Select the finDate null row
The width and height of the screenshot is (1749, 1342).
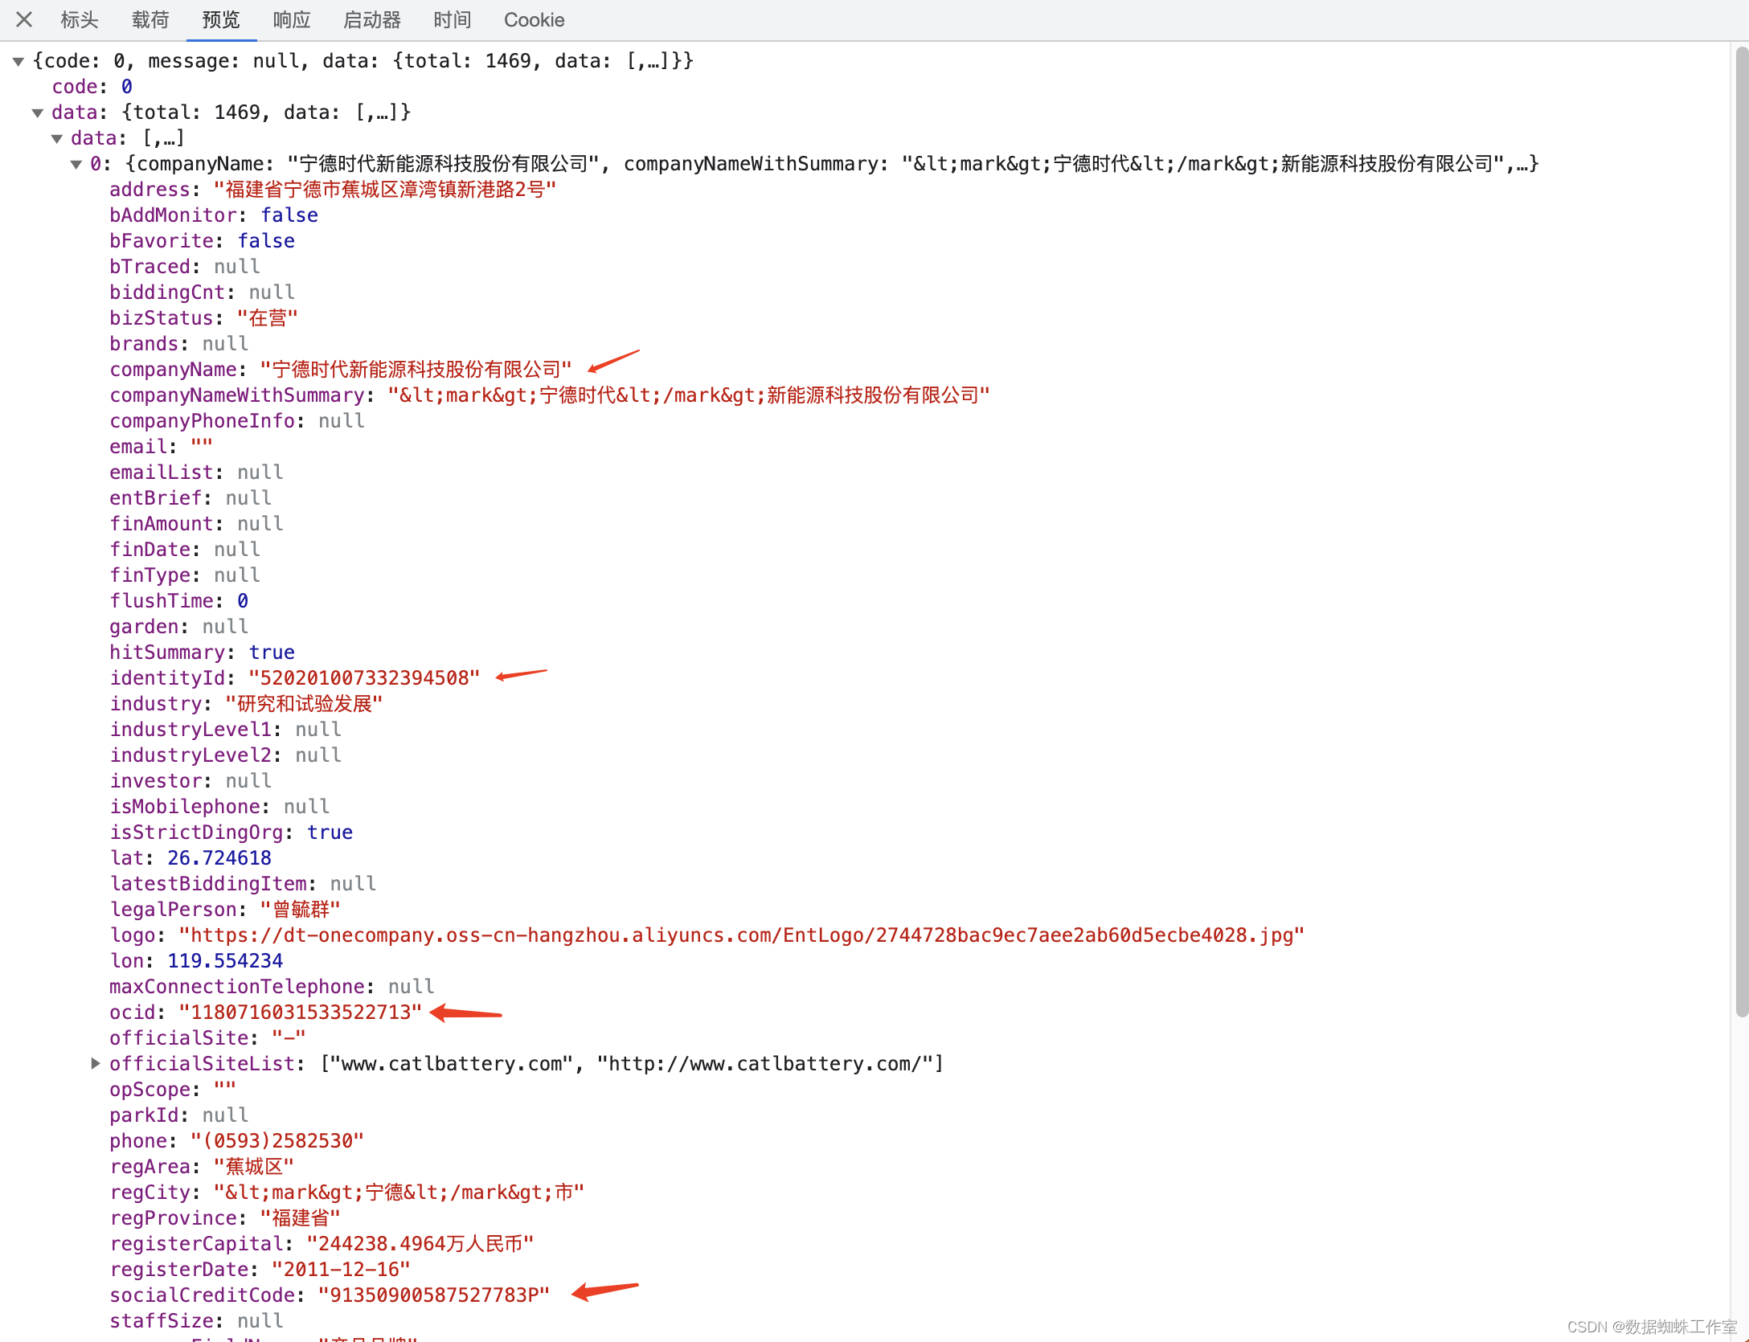tap(185, 550)
